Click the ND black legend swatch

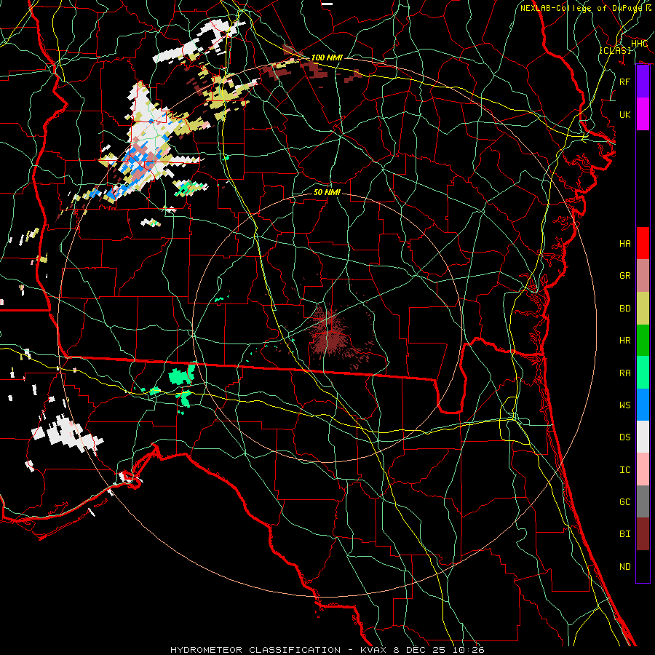click(x=643, y=566)
